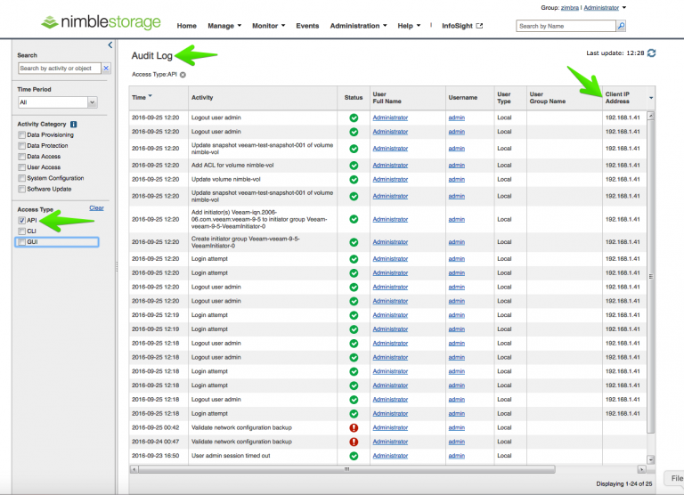This screenshot has height=495, width=684.
Task: Collapse the left filter panel arrow
Action: (110, 45)
